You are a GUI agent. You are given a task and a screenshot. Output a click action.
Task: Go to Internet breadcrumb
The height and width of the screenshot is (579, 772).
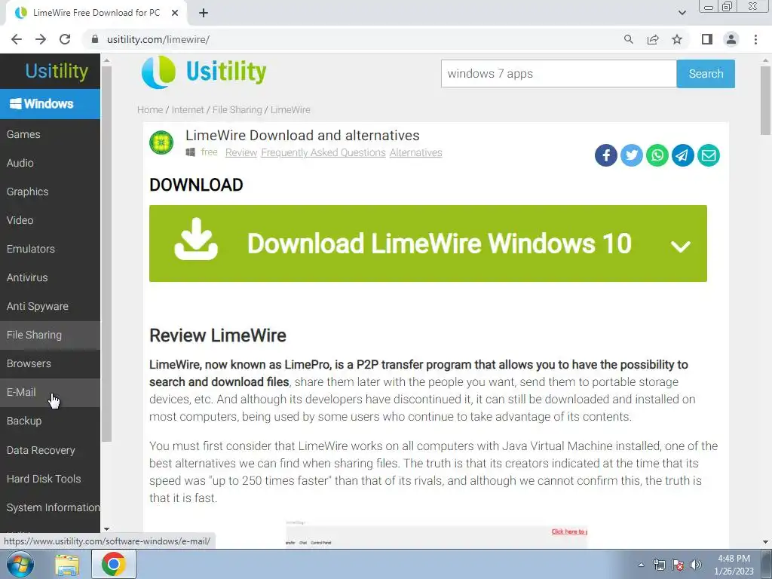(188, 110)
